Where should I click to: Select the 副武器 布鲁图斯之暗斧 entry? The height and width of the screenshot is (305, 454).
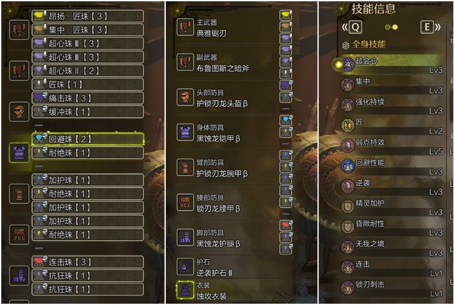[227, 62]
